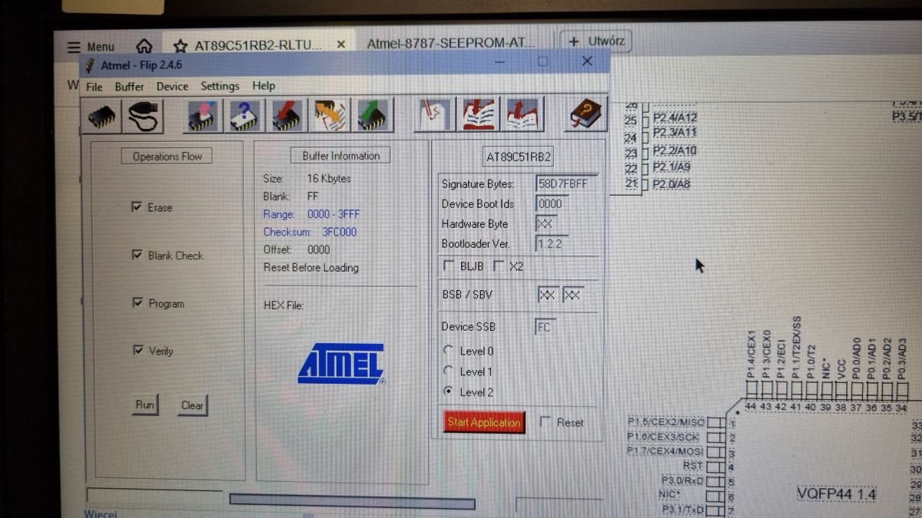
Task: Click the Bootloader Ver. field
Action: tap(552, 243)
